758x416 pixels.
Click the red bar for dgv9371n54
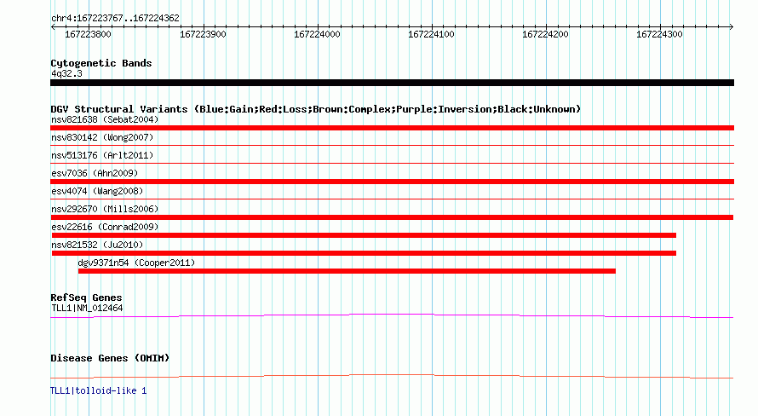(x=347, y=271)
